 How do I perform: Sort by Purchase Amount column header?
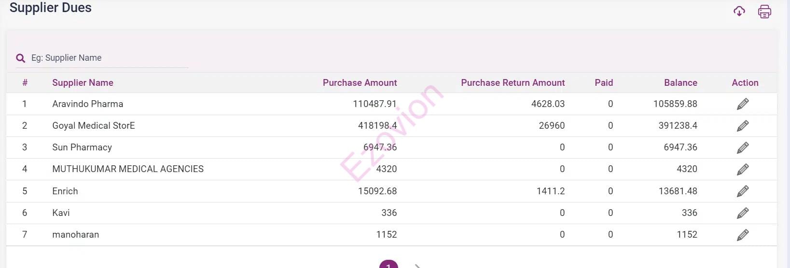pos(360,83)
